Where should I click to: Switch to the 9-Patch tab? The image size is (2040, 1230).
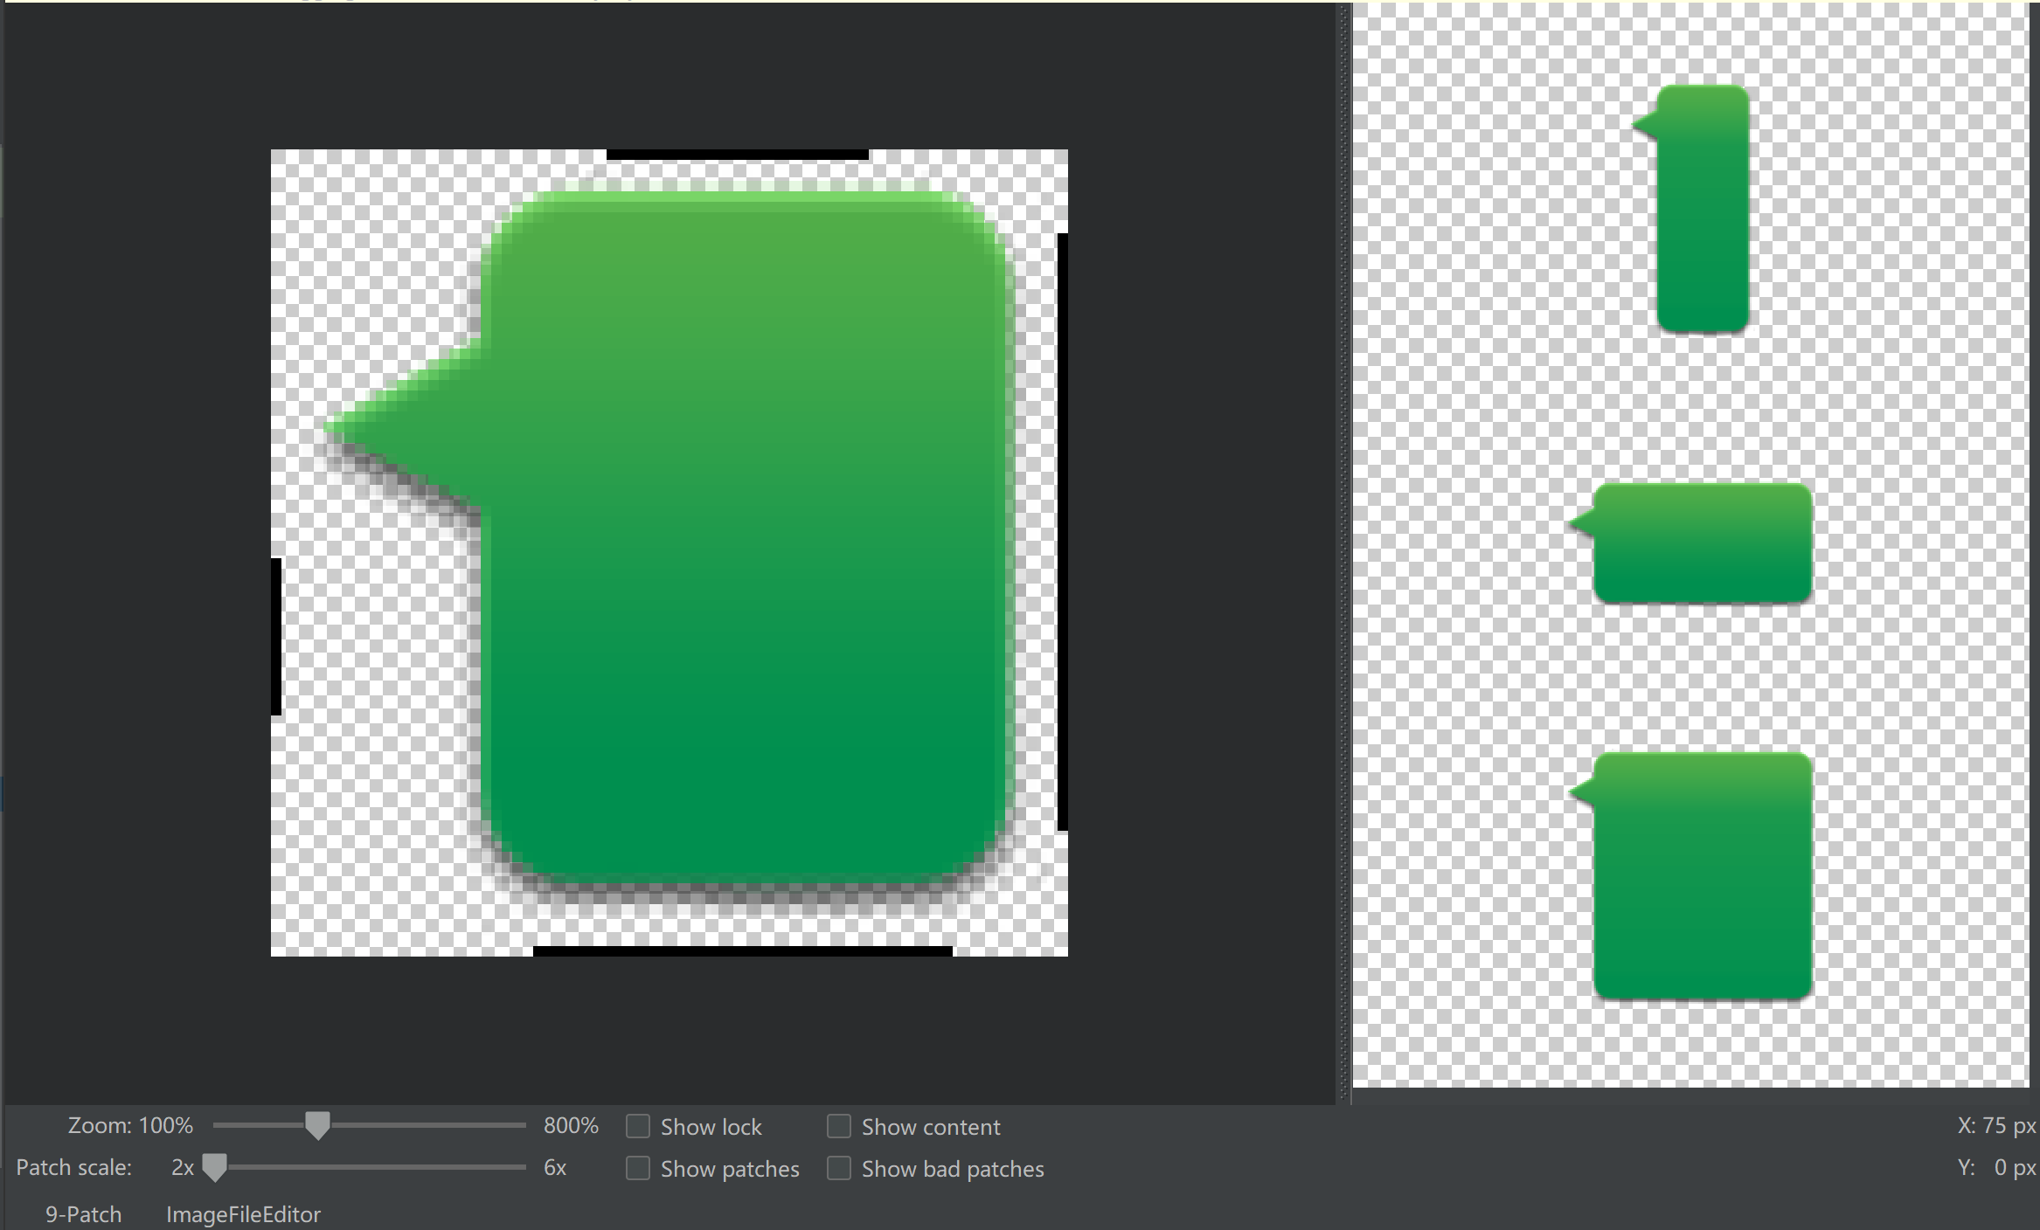pos(83,1214)
